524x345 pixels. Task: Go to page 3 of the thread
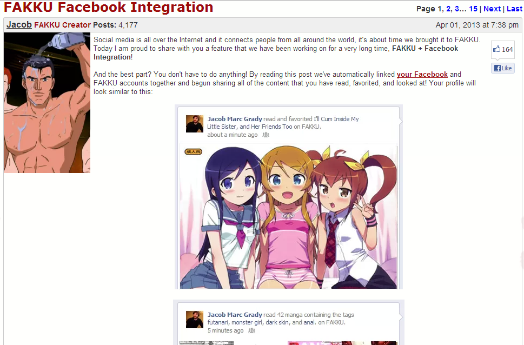click(457, 9)
